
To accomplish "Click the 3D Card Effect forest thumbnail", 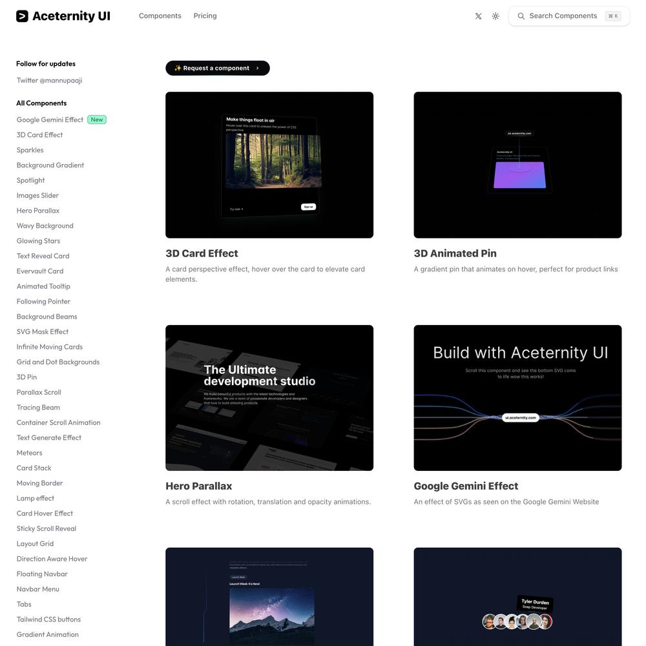I will click(269, 165).
